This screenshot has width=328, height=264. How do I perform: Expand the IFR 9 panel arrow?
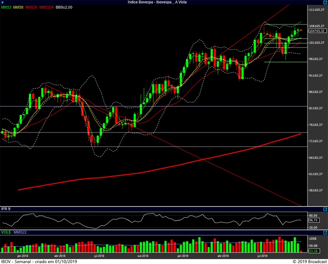pyautogui.click(x=325, y=209)
